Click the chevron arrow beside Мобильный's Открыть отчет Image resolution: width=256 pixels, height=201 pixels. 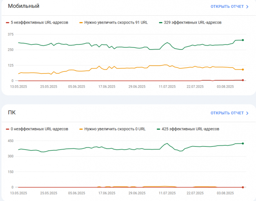coord(247,7)
